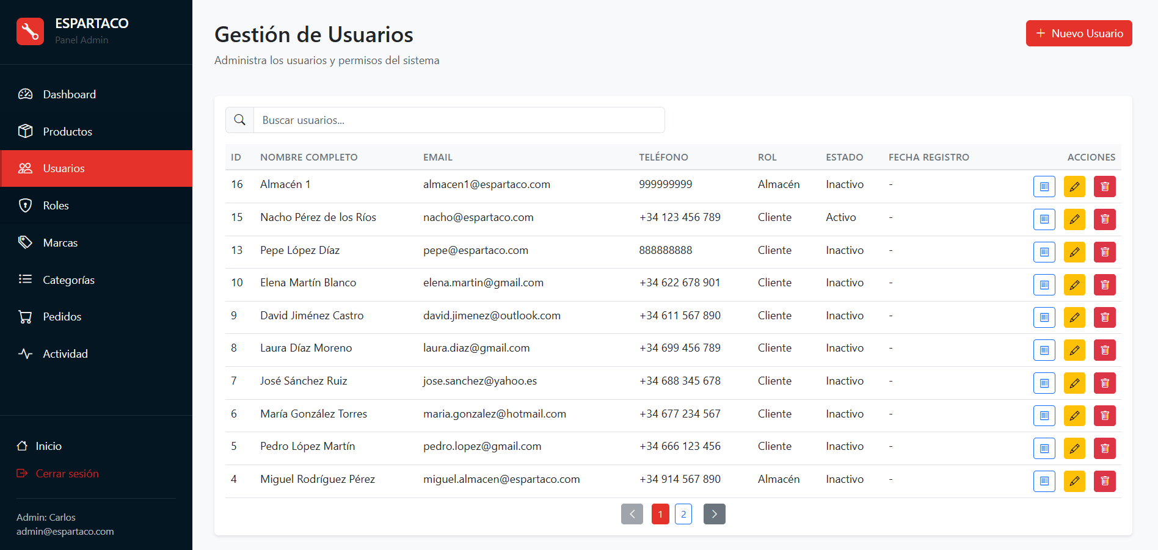Go to Productos in the sidebar

(96, 131)
